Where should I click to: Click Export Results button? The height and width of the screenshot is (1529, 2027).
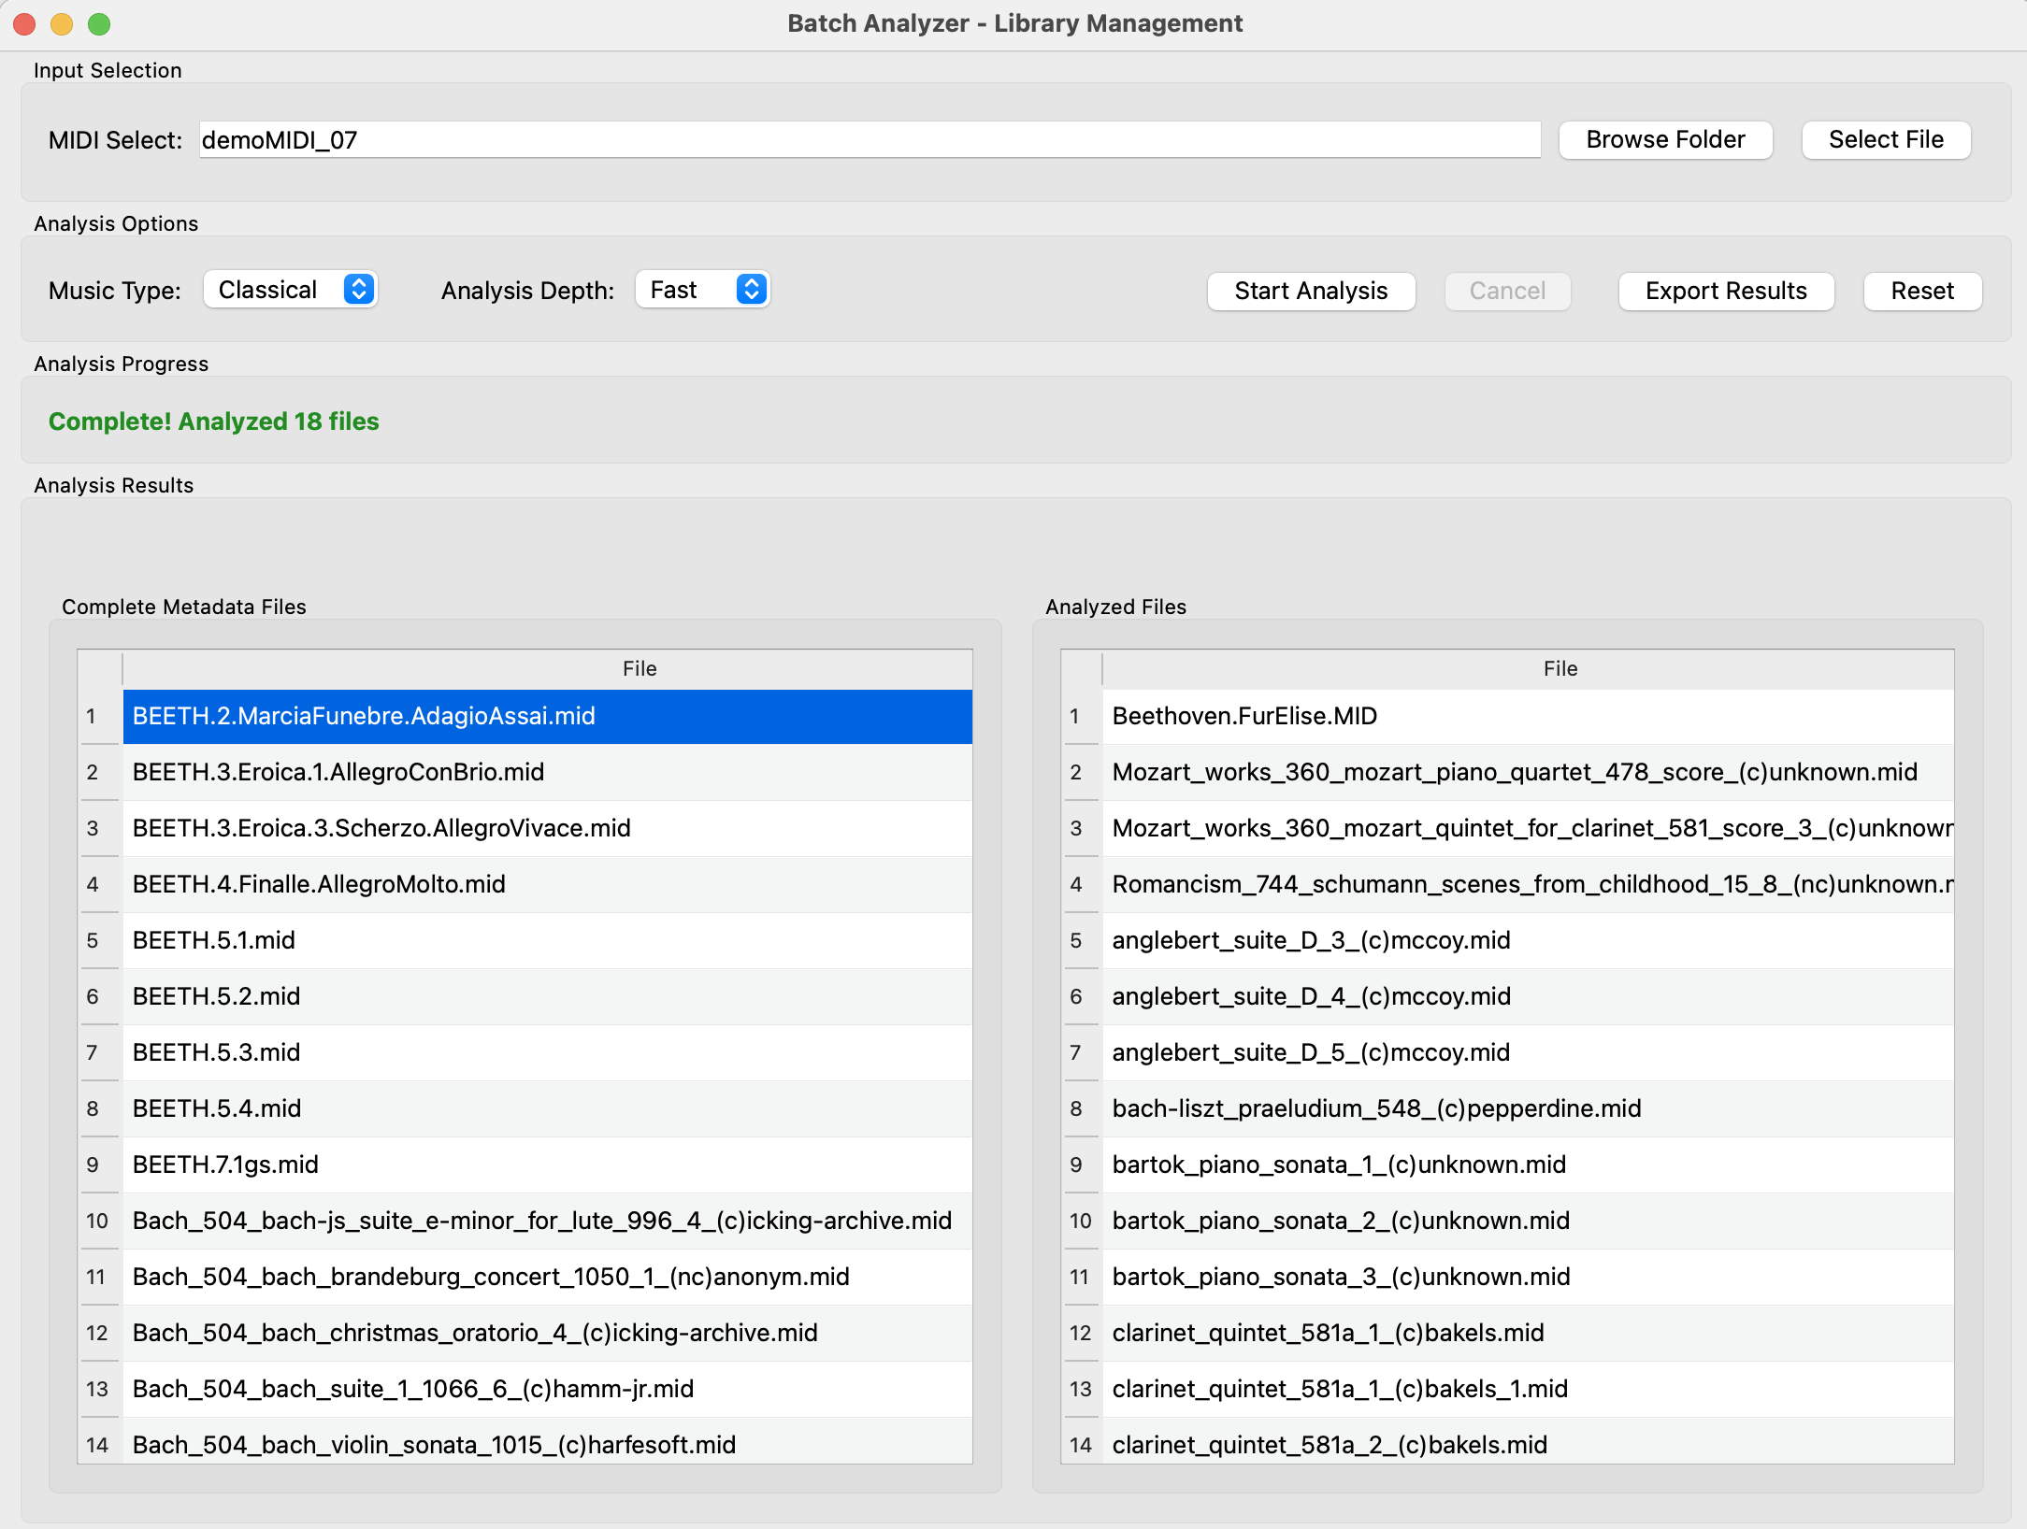(1726, 291)
